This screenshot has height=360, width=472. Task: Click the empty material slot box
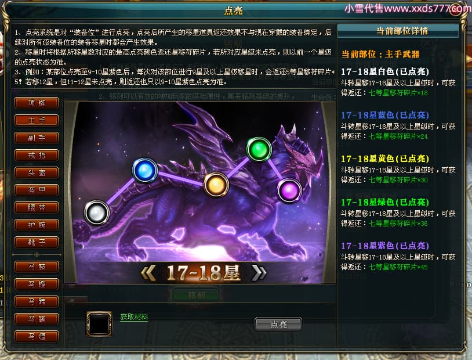(x=99, y=324)
